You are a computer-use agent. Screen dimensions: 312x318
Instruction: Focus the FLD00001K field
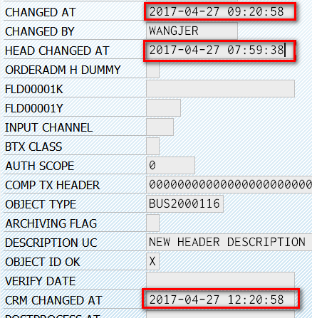pyautogui.click(x=220, y=89)
